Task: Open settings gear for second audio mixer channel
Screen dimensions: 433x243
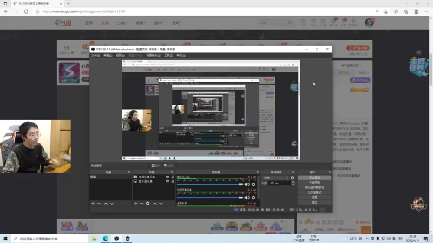Action: click(253, 198)
